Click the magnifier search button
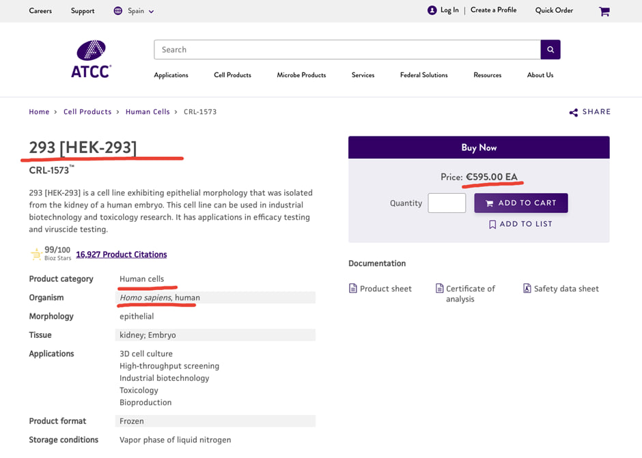The height and width of the screenshot is (458, 642). [550, 50]
